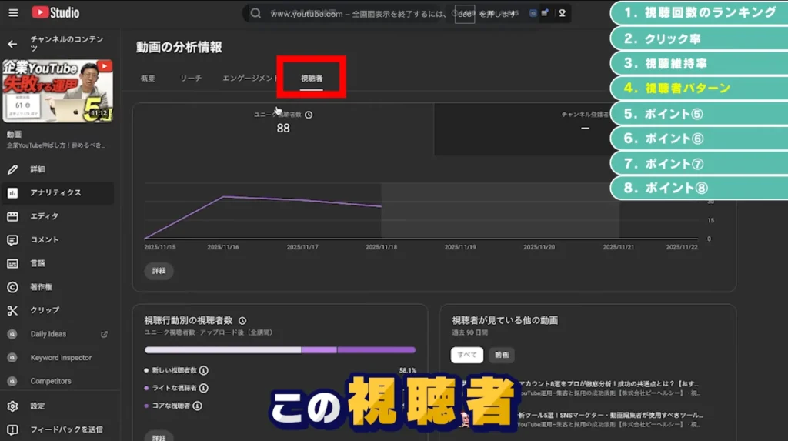
Task: Switch to the リーチ tab
Action: [191, 79]
